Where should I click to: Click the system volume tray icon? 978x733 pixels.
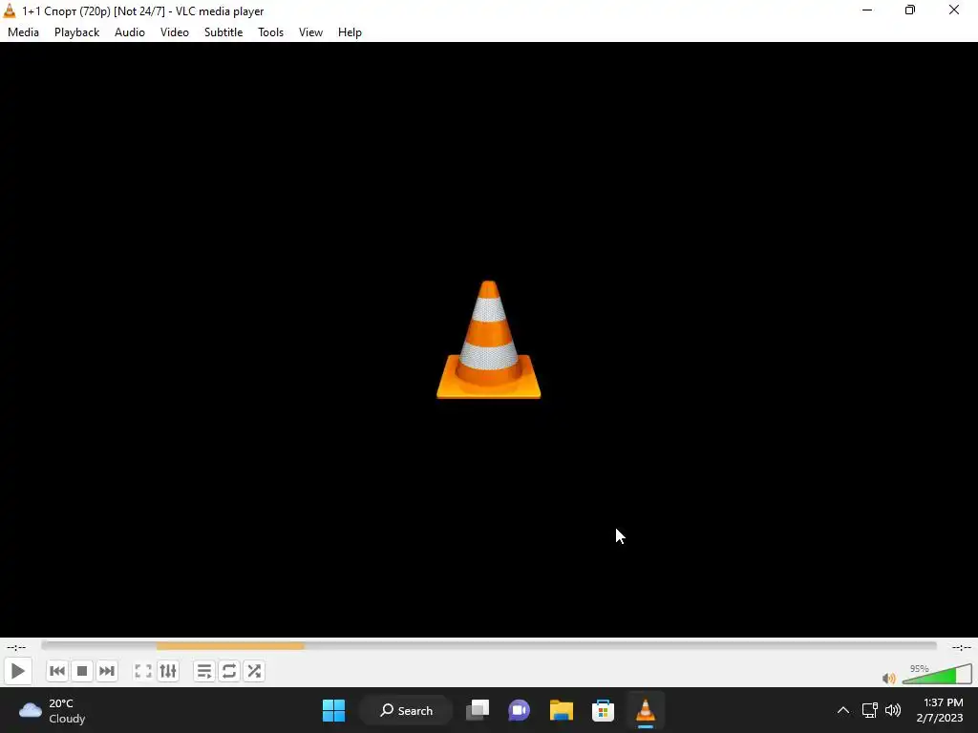[893, 710]
